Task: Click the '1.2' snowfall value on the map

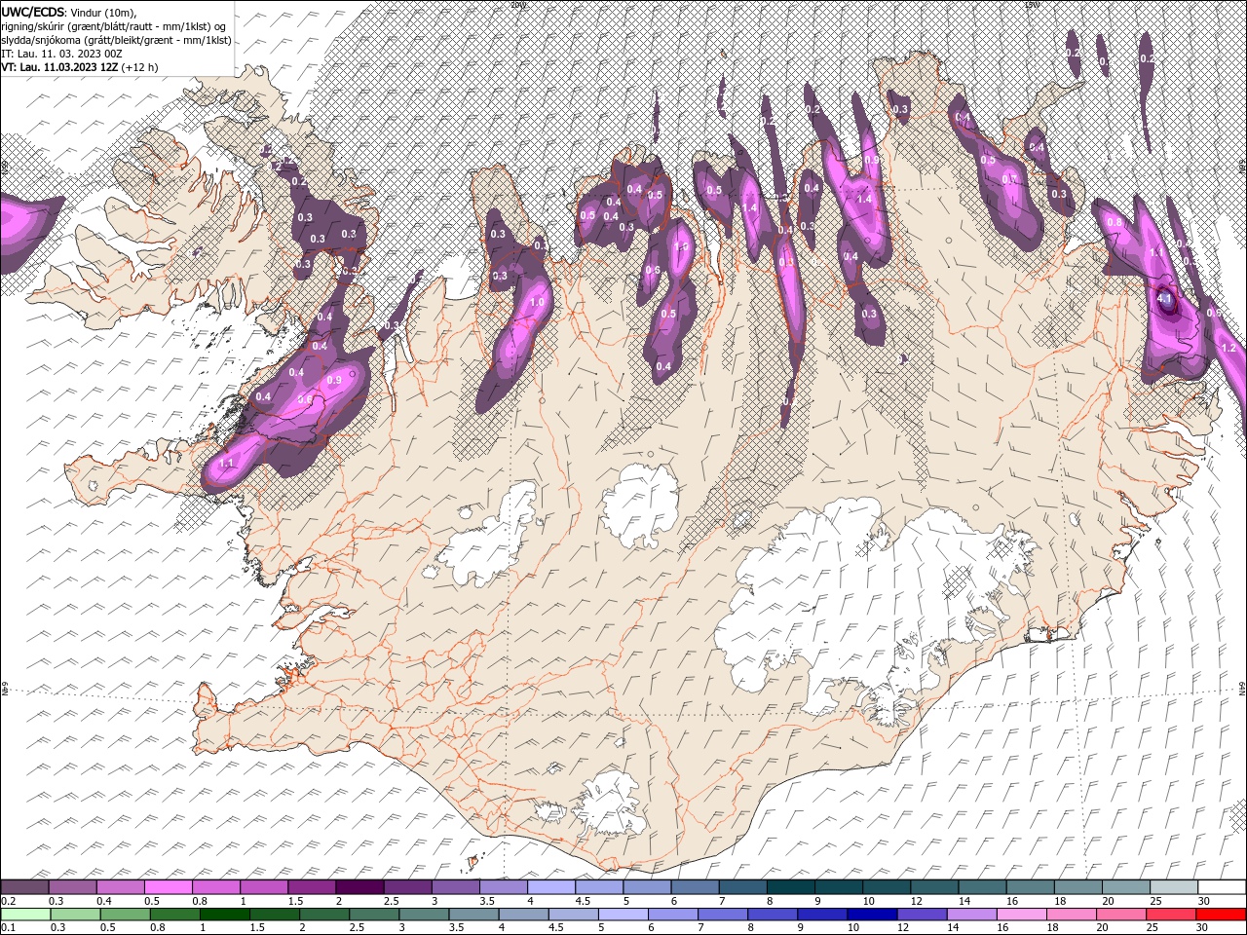Action: [1228, 348]
